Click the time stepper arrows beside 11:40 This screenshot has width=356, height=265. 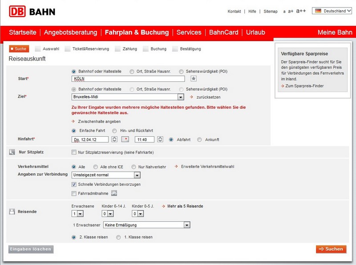(160, 139)
